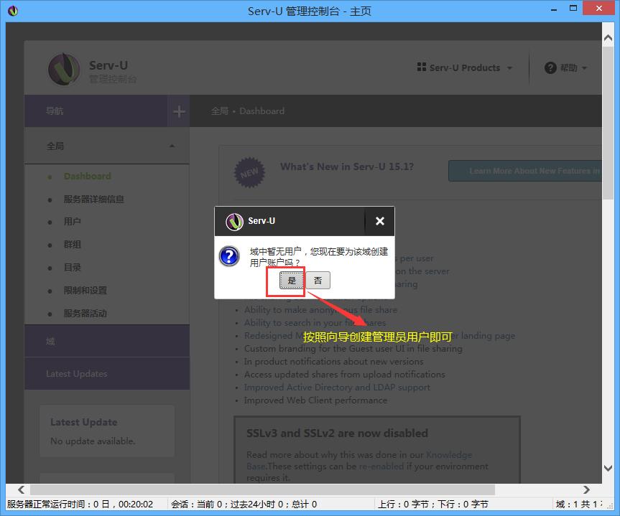This screenshot has width=620, height=516.
Task: Open the Serv-U Products dropdown
Action: pos(465,68)
